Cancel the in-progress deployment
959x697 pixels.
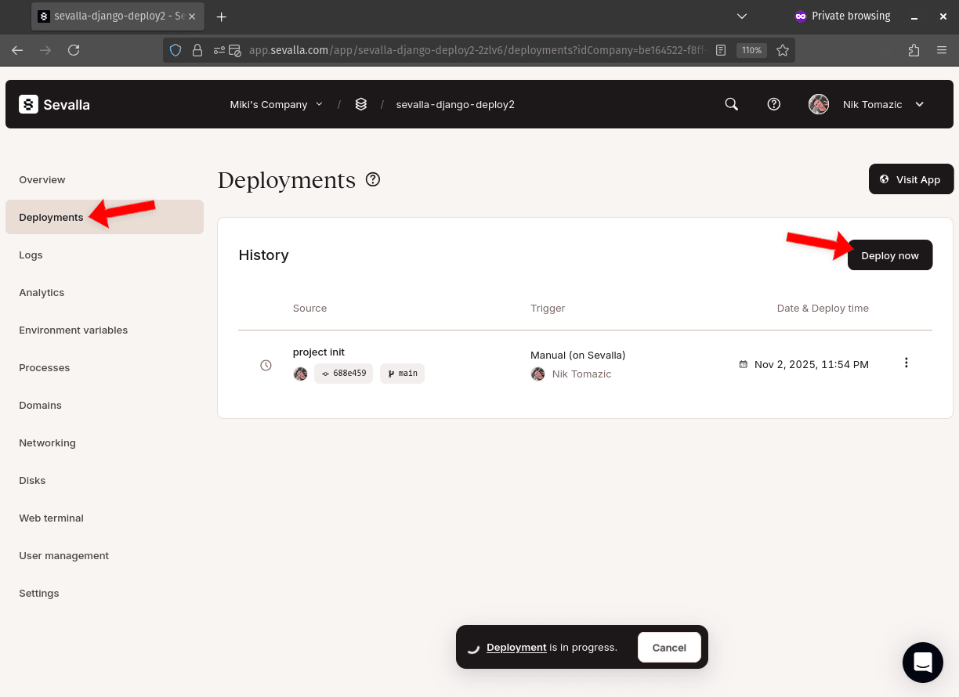coord(669,647)
